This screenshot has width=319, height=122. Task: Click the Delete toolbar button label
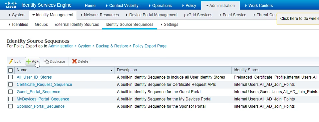tap(83, 61)
